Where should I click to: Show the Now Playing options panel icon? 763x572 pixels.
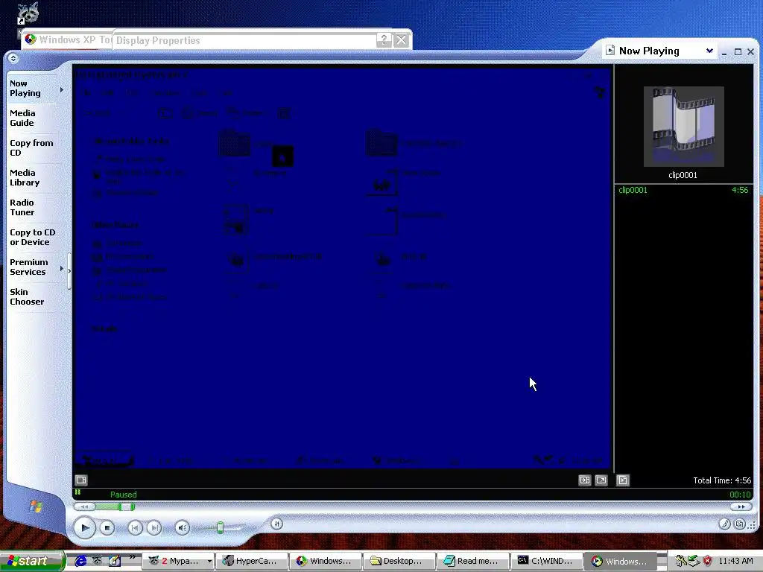click(x=81, y=480)
